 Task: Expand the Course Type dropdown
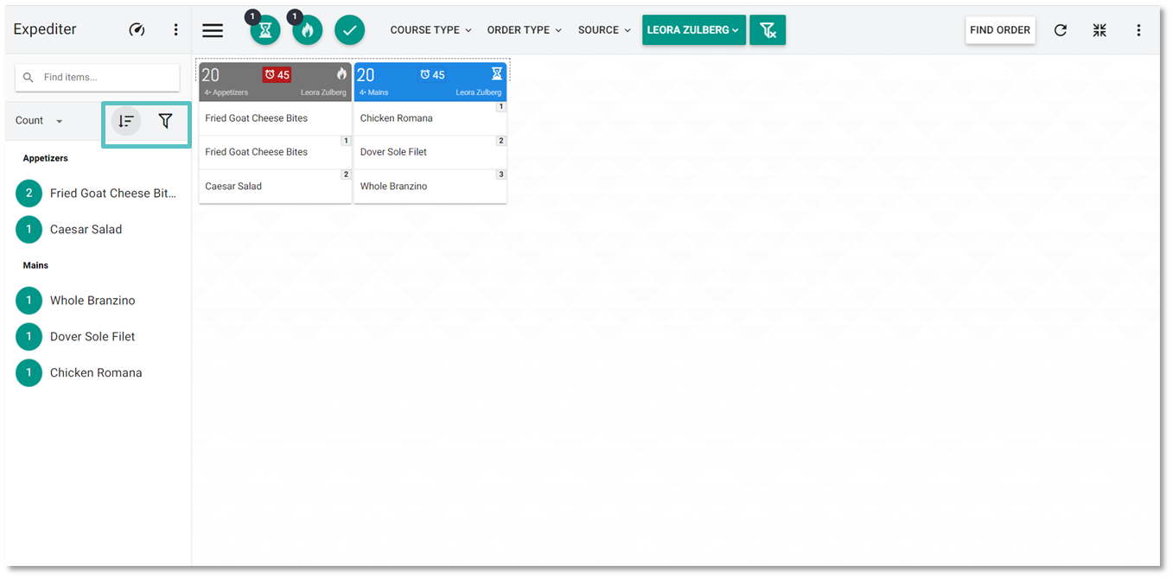click(430, 30)
